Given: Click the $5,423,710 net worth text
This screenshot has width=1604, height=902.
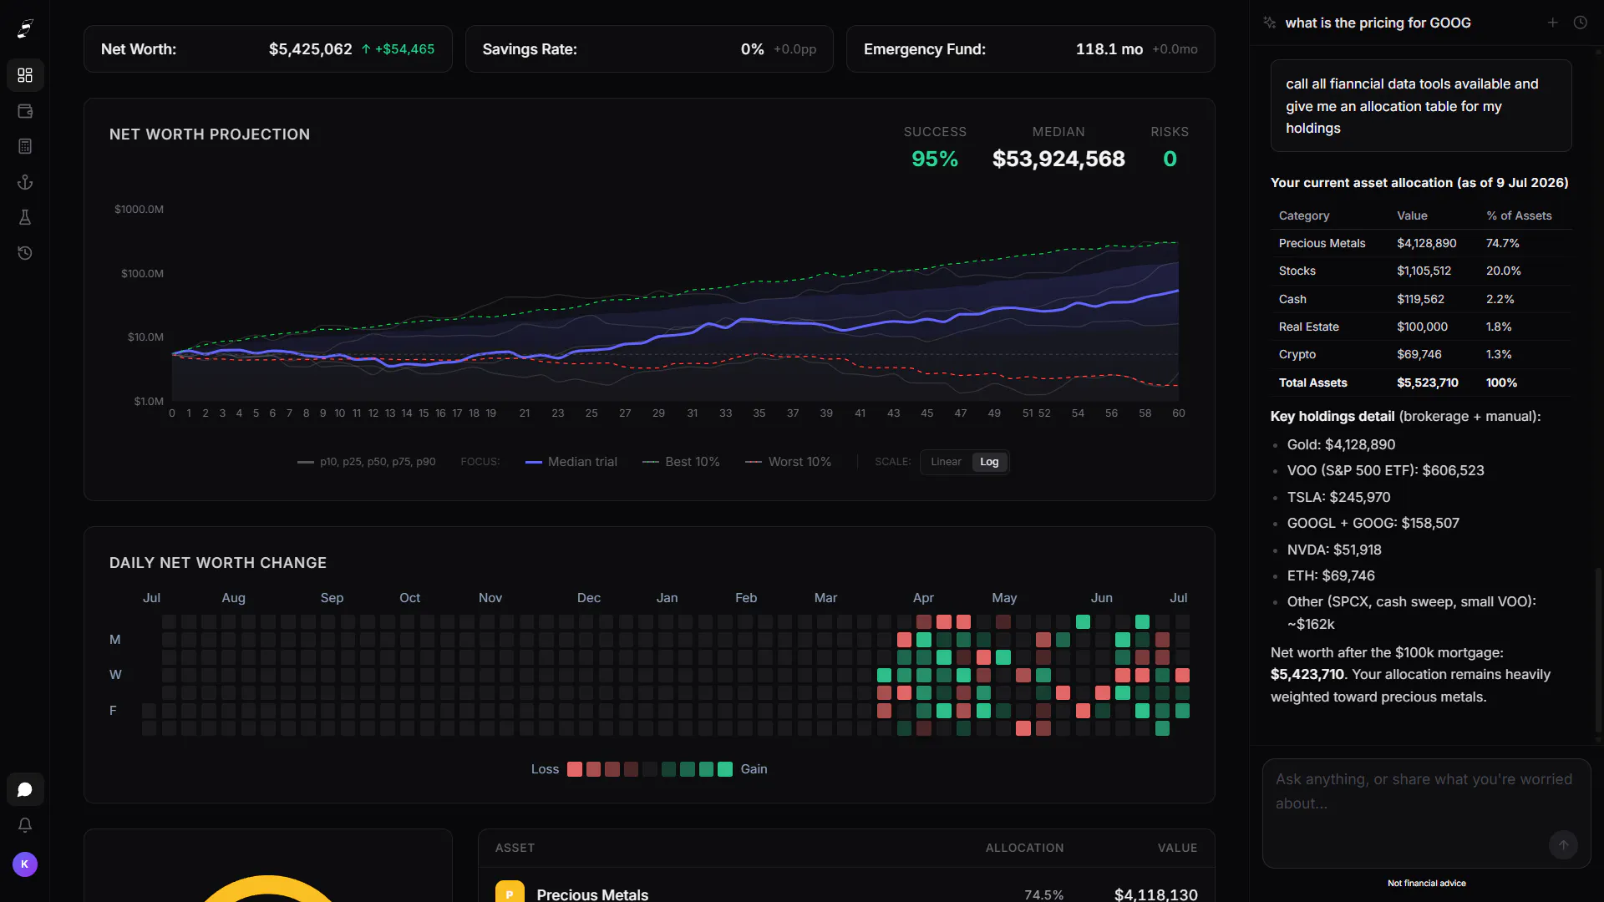Looking at the screenshot, I should [x=1307, y=674].
